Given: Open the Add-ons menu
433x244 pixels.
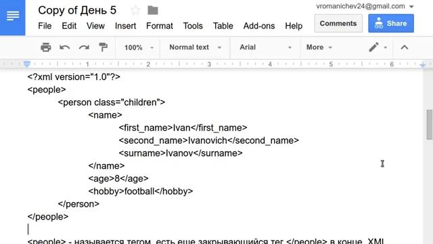Looking at the screenshot, I should coord(259,26).
